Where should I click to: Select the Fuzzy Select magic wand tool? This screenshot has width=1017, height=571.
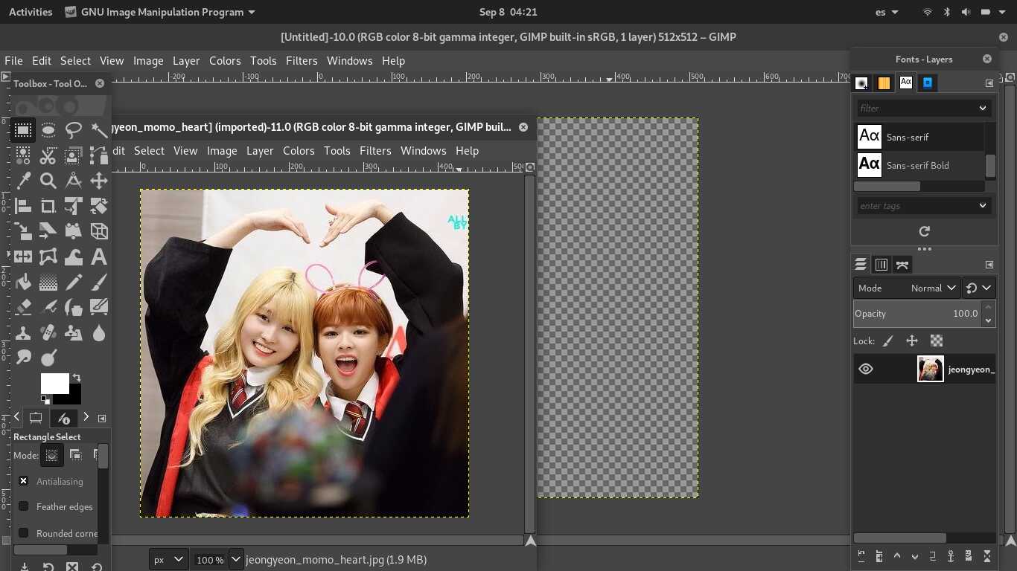coord(99,131)
